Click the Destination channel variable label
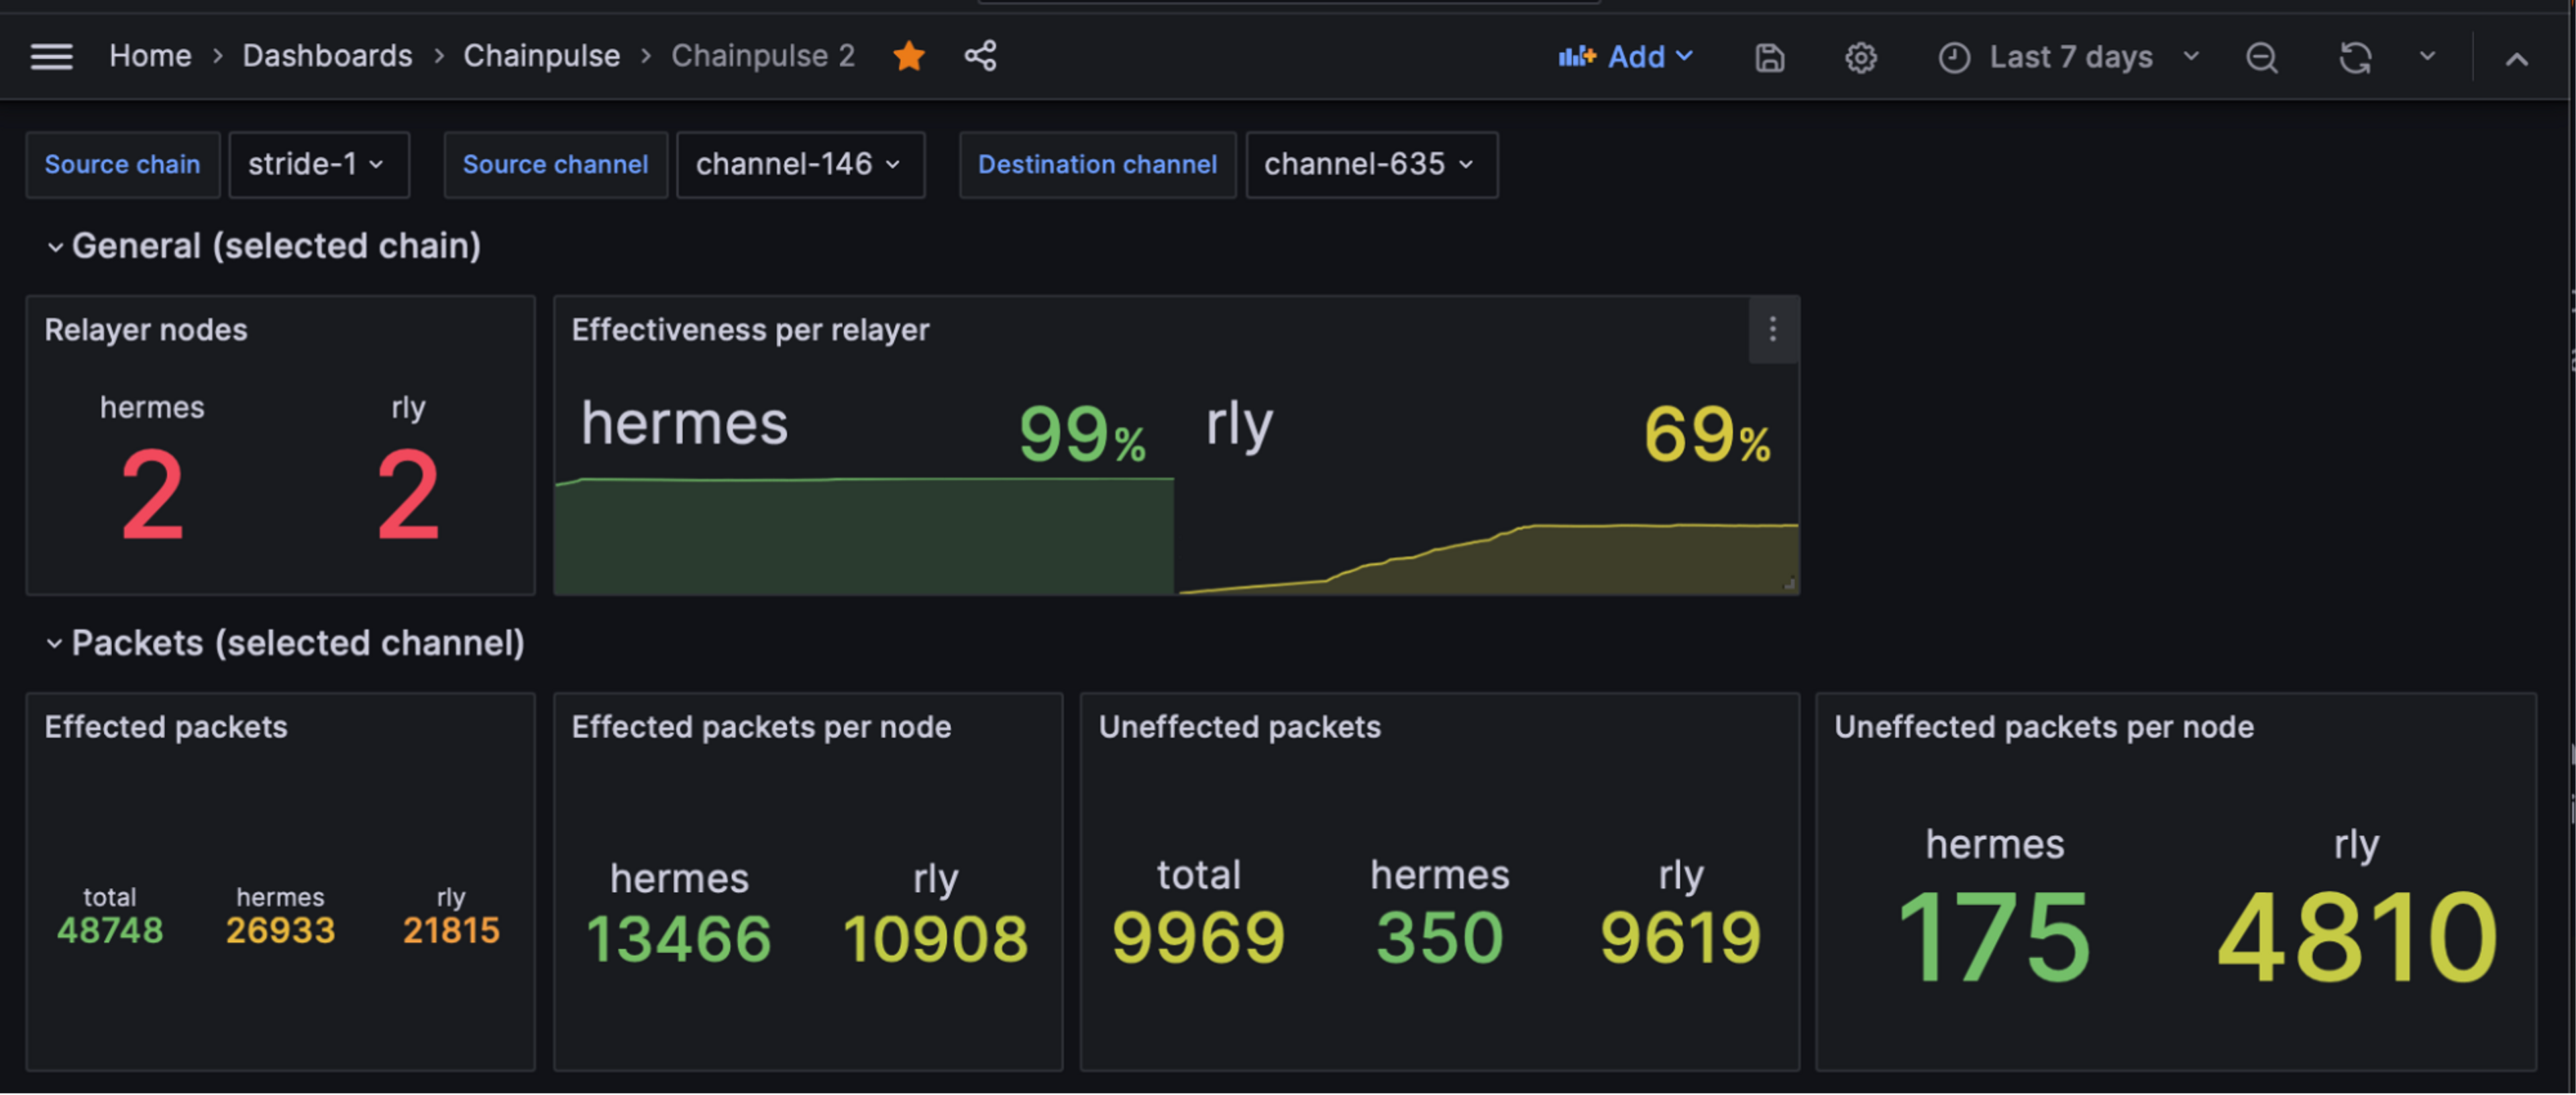The height and width of the screenshot is (1095, 2576). pyautogui.click(x=1097, y=164)
